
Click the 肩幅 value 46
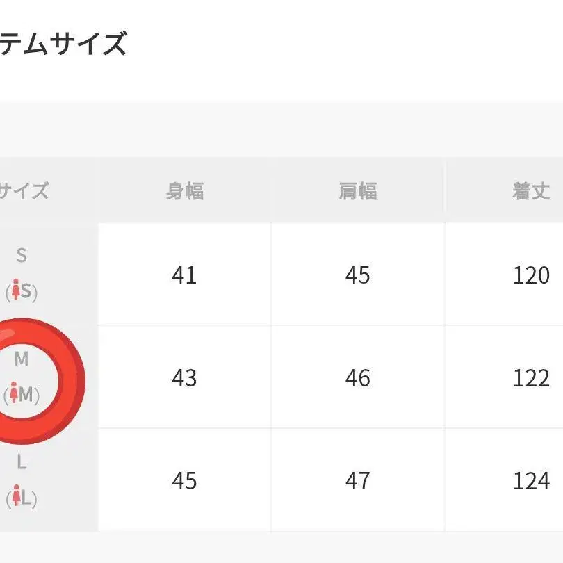[357, 378]
